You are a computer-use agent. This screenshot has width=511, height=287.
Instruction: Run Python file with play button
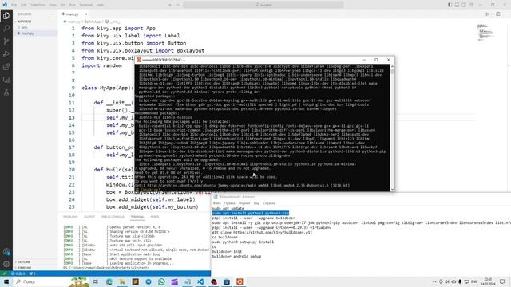tap(487, 14)
